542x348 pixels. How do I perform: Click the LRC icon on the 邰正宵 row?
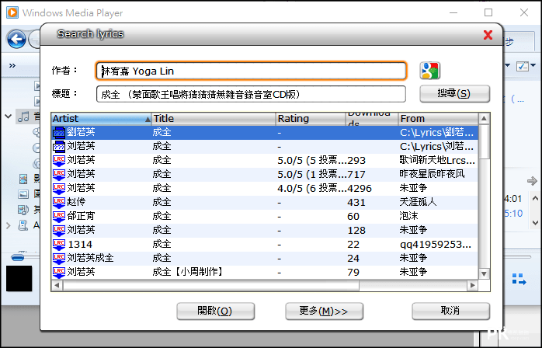59,217
